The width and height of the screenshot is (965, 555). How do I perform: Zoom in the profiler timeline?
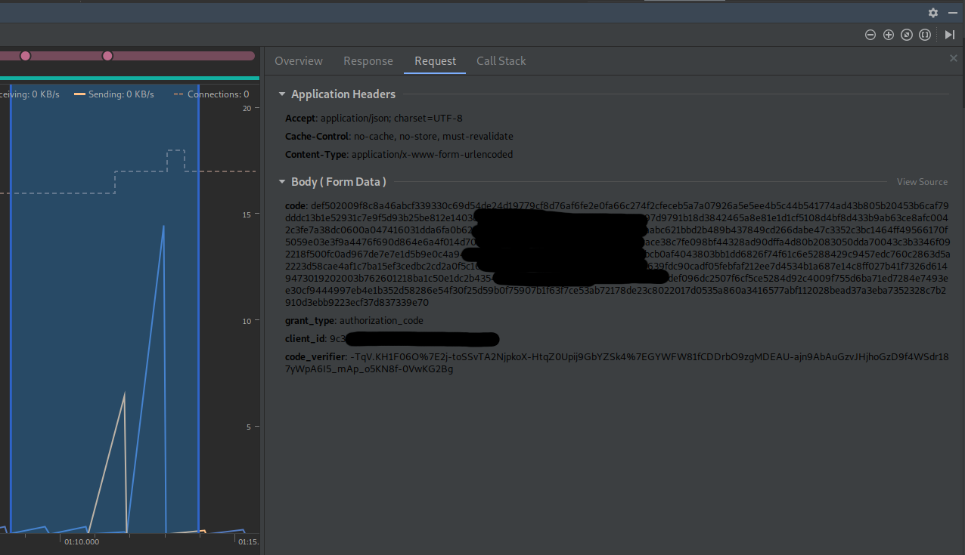coord(889,35)
